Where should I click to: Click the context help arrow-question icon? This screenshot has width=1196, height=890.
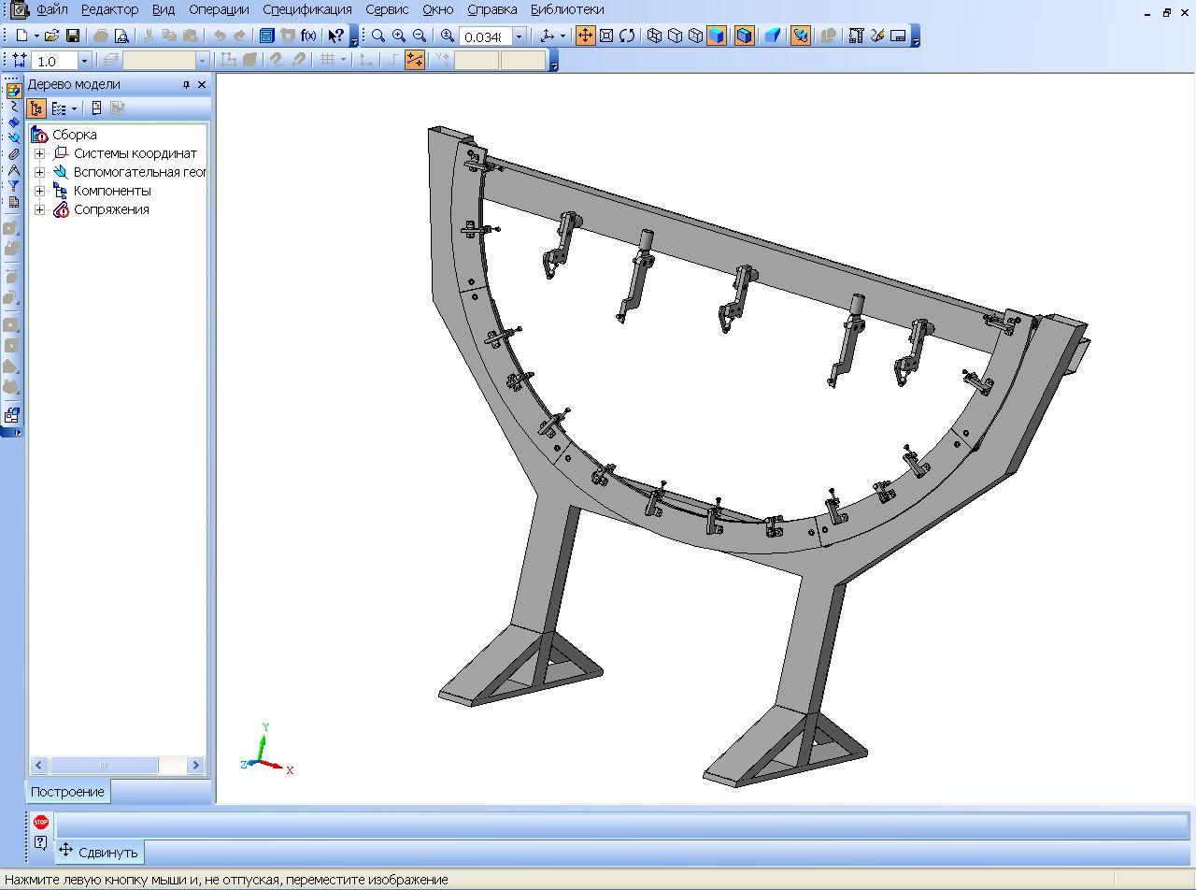point(335,36)
